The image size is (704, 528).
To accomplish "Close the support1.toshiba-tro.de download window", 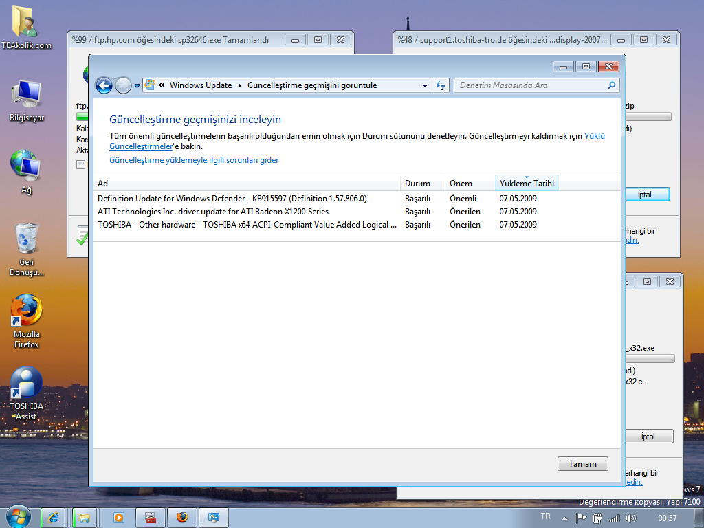I will [667, 40].
